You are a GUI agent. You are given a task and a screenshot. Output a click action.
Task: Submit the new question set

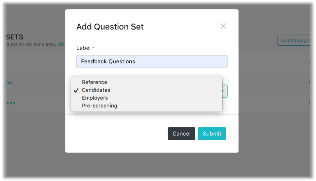[212, 133]
